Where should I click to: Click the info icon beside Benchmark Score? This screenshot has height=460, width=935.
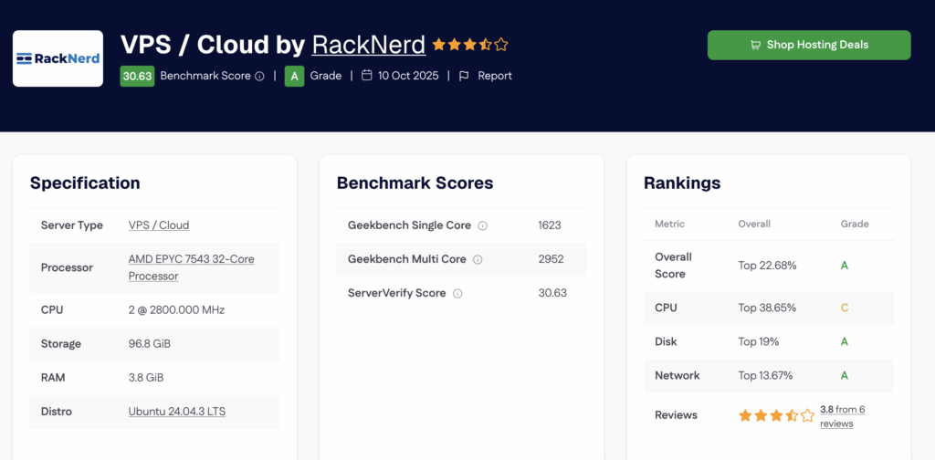coord(259,77)
